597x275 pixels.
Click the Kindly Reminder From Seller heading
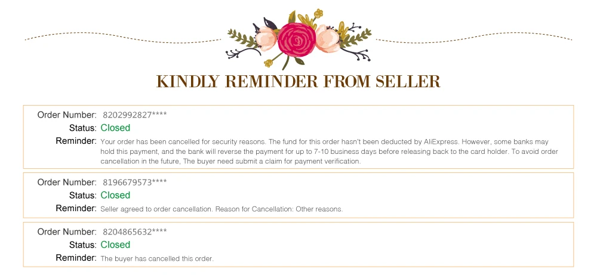click(298, 81)
